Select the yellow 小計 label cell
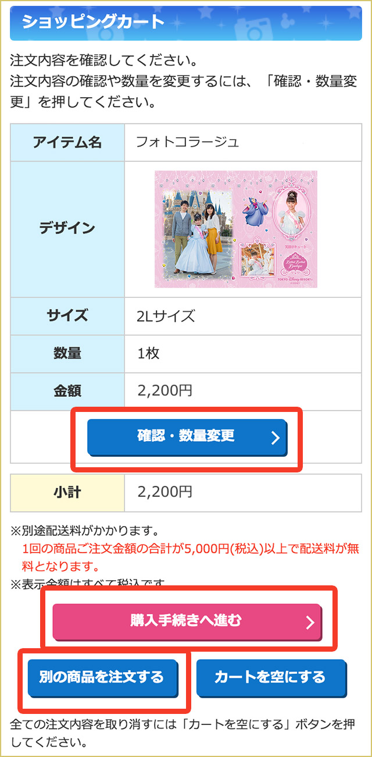Image resolution: width=372 pixels, height=757 pixels. pos(67,492)
